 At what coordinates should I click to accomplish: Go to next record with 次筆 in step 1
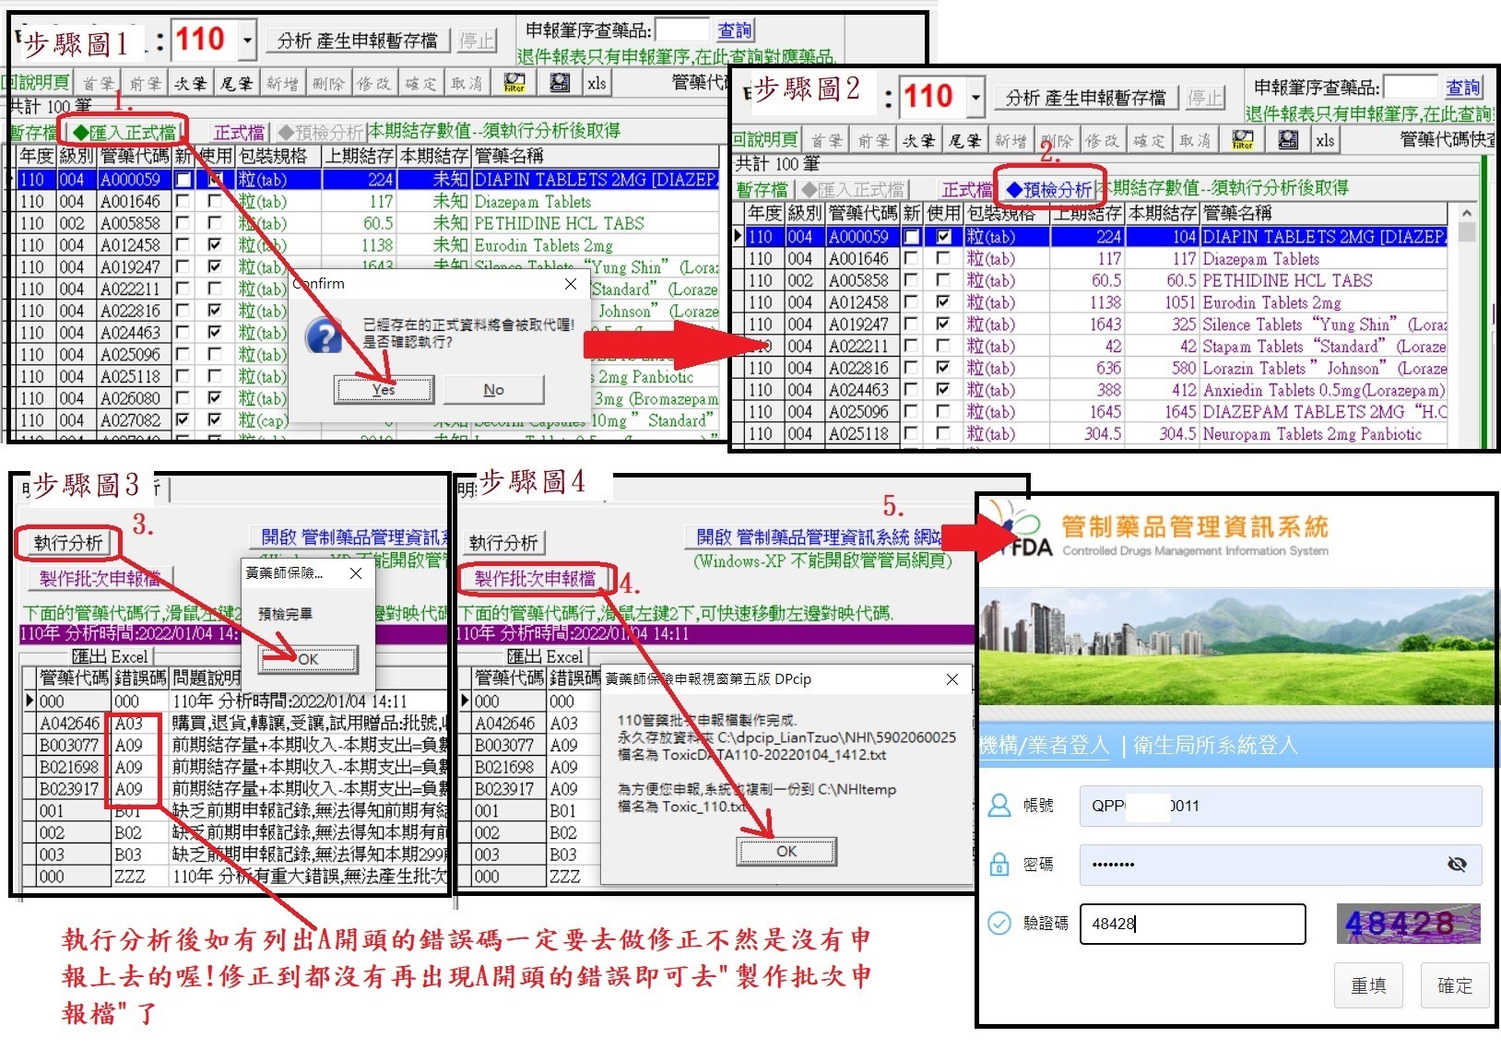190,83
